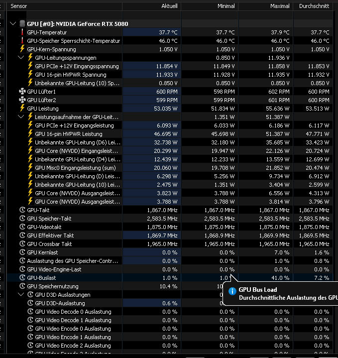Select the Unbekannte GPU-Leitung (10) Sp… row
The image size is (338, 358).
[170, 83]
